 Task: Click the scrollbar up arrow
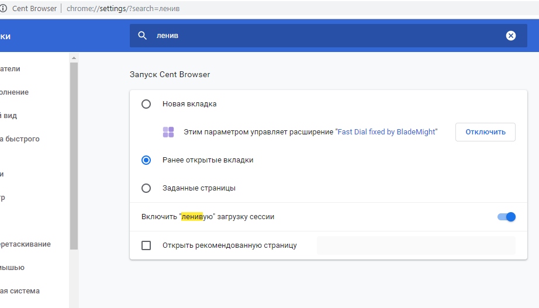pyautogui.click(x=74, y=58)
